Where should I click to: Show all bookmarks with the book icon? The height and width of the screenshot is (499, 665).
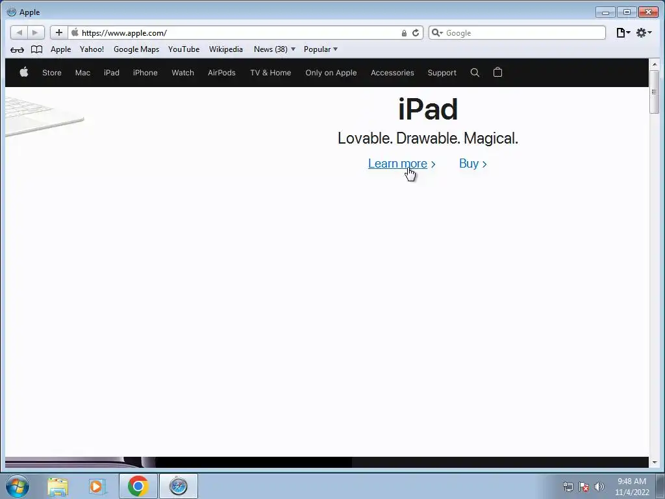[37, 49]
